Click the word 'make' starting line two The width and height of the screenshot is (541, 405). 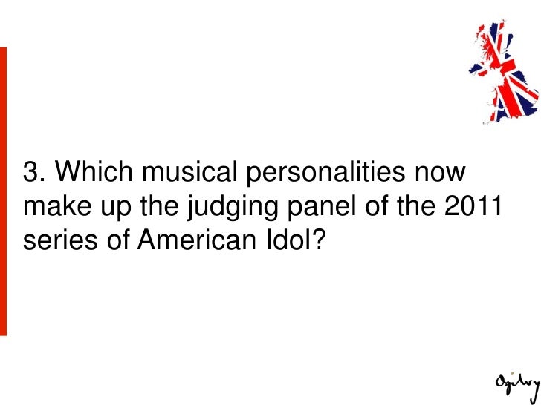point(57,205)
